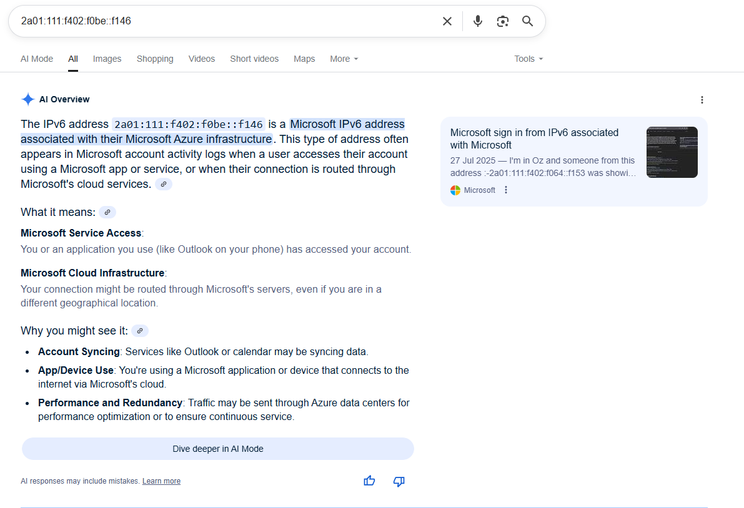Give thumbs down to AI Overview
The height and width of the screenshot is (508, 744).
point(399,481)
